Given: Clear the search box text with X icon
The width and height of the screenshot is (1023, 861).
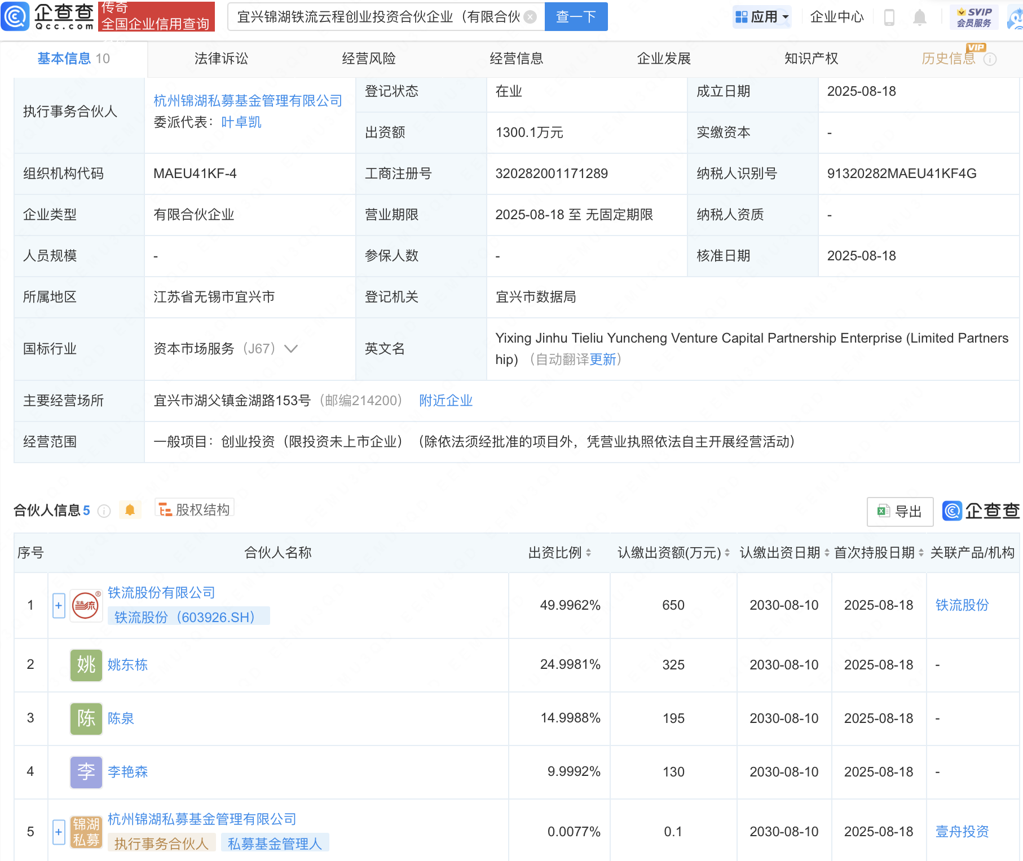Looking at the screenshot, I should click(530, 17).
